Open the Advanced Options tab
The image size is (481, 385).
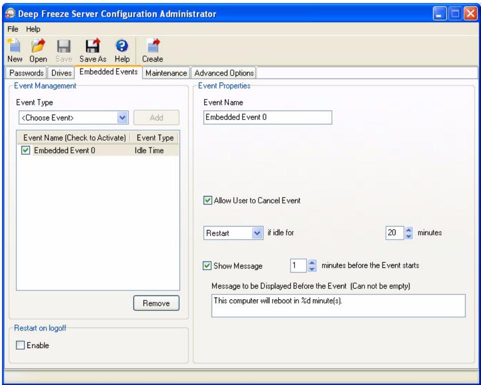pyautogui.click(x=224, y=73)
